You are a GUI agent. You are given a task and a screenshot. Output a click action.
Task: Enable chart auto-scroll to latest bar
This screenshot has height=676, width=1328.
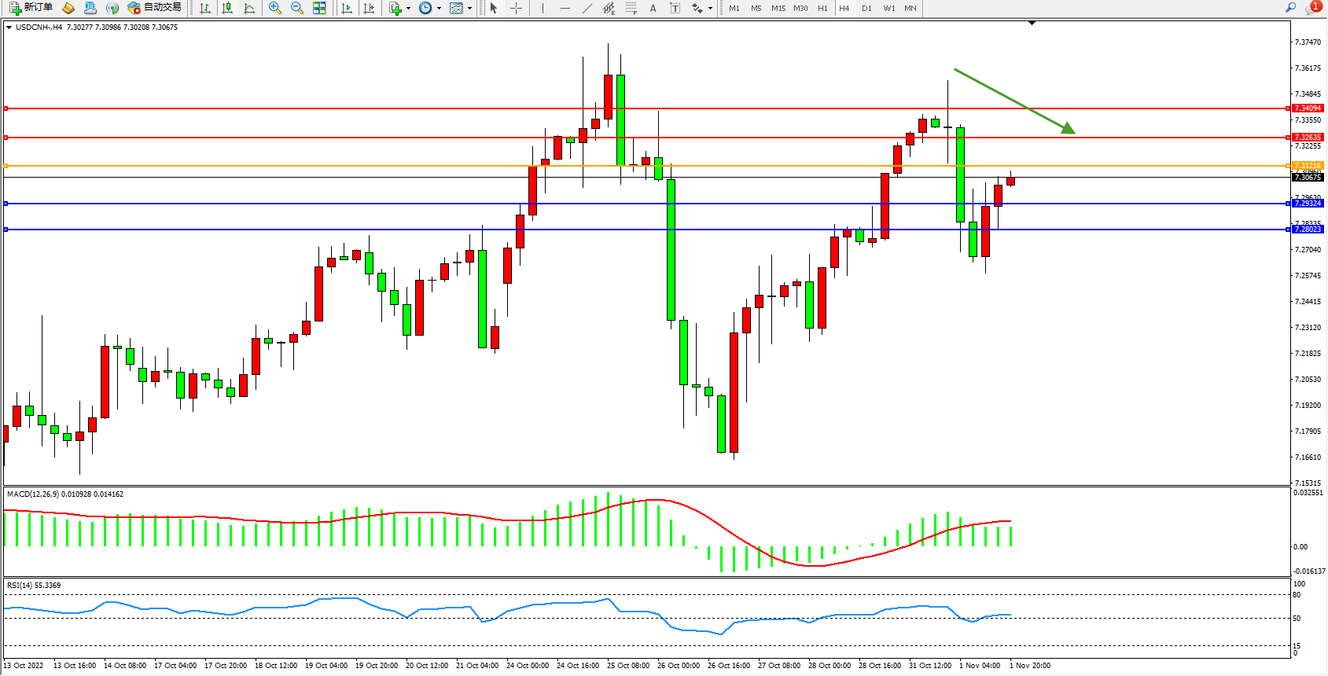[347, 8]
